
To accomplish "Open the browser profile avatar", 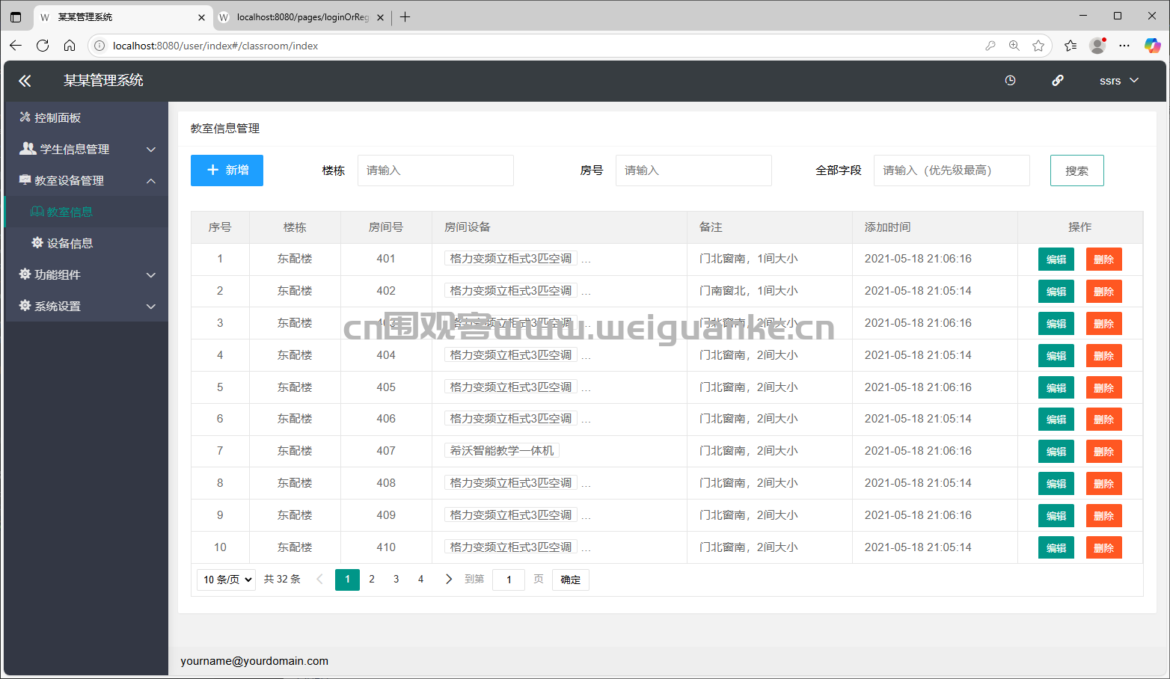I will tap(1097, 46).
